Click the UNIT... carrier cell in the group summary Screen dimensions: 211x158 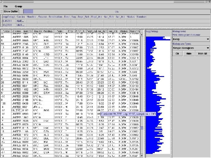[21, 25]
